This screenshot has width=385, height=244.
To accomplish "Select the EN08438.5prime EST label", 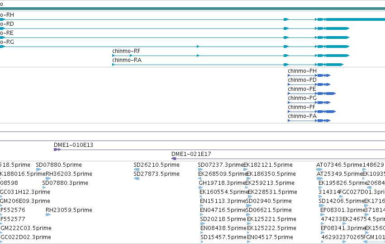I will [223, 228].
